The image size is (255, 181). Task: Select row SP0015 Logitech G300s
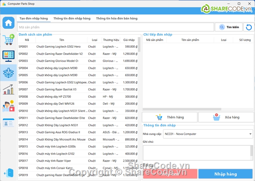(78, 146)
